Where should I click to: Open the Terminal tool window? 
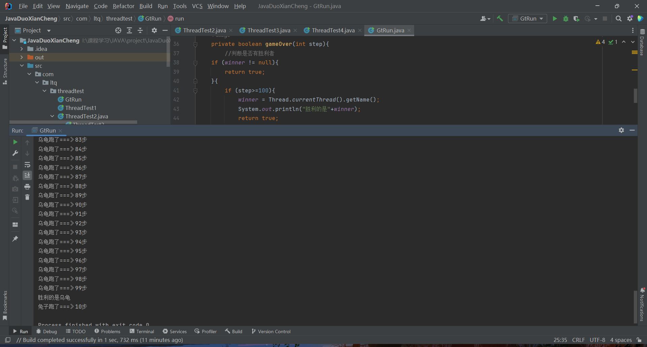(142, 331)
